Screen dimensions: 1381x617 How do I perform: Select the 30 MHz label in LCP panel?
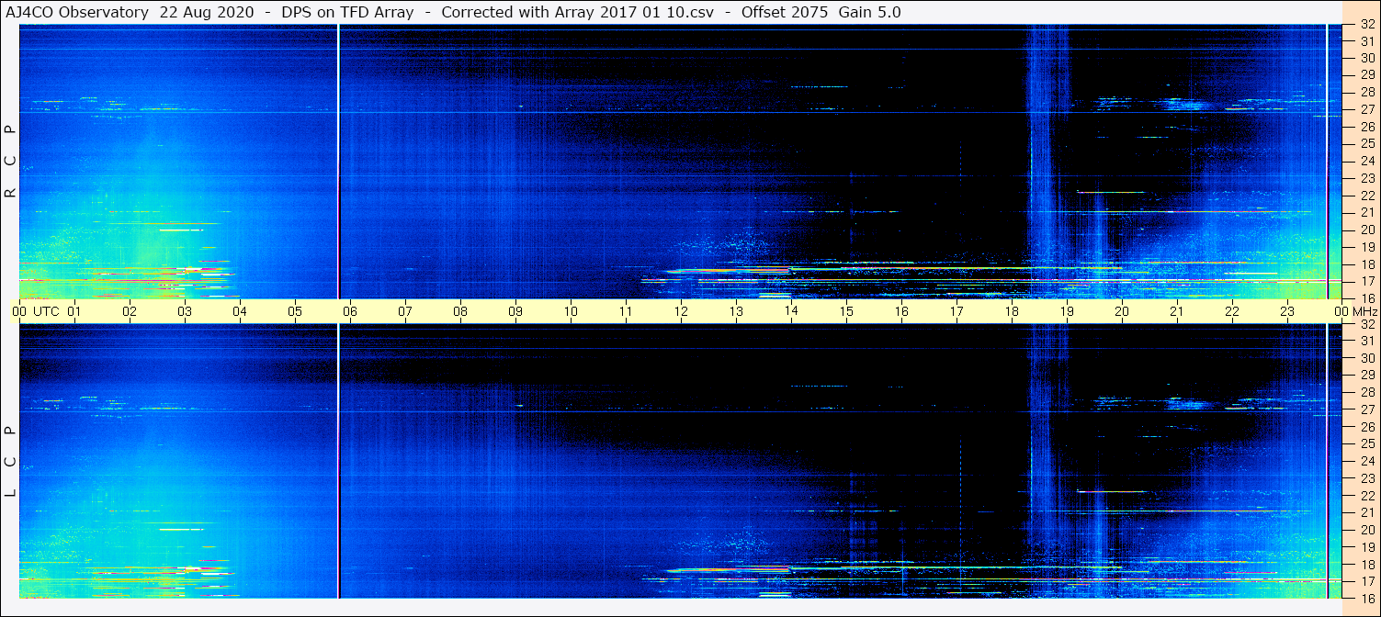pos(1367,358)
